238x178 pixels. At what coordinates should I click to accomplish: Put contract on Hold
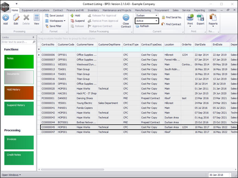(x=75, y=16)
